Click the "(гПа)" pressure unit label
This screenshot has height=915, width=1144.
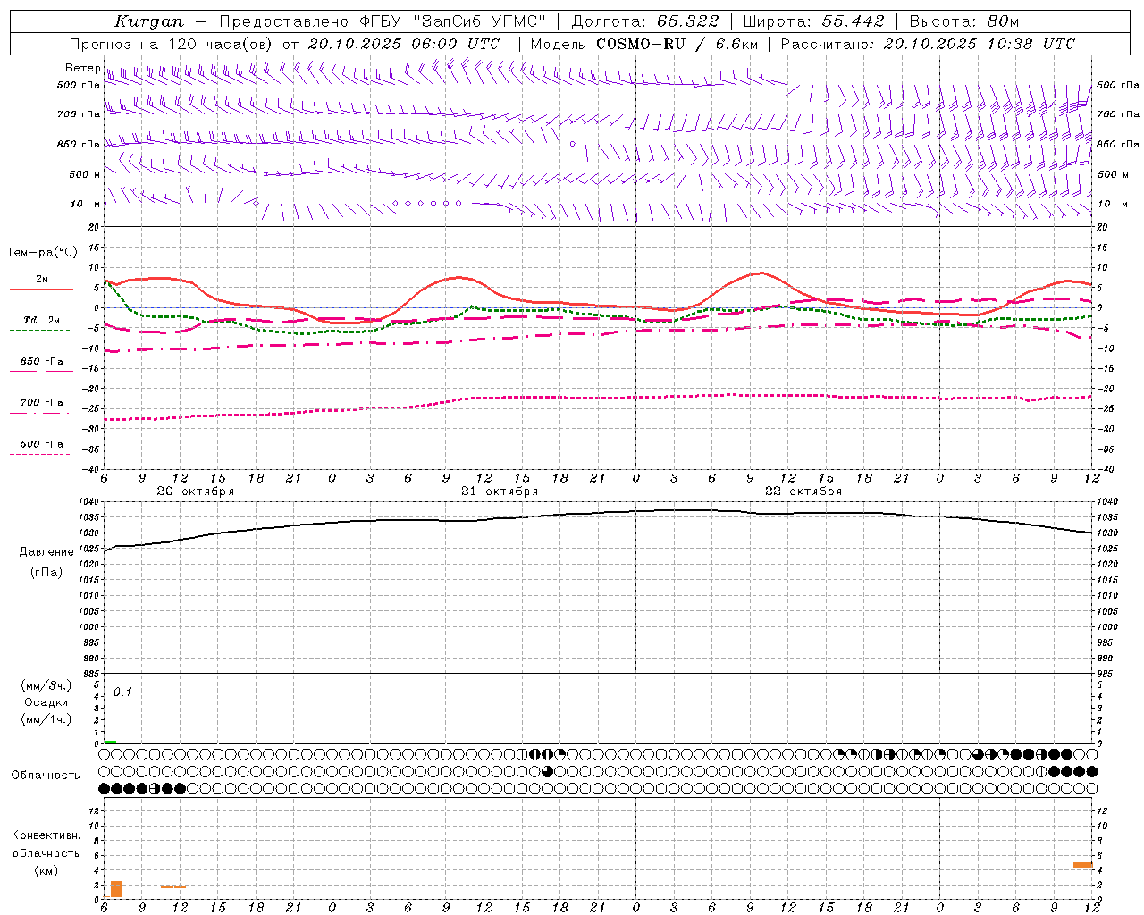point(46,573)
